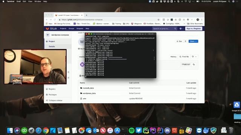Open Twitter app in the dock

(139, 130)
